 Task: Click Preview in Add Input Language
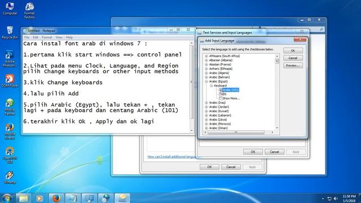point(293,65)
